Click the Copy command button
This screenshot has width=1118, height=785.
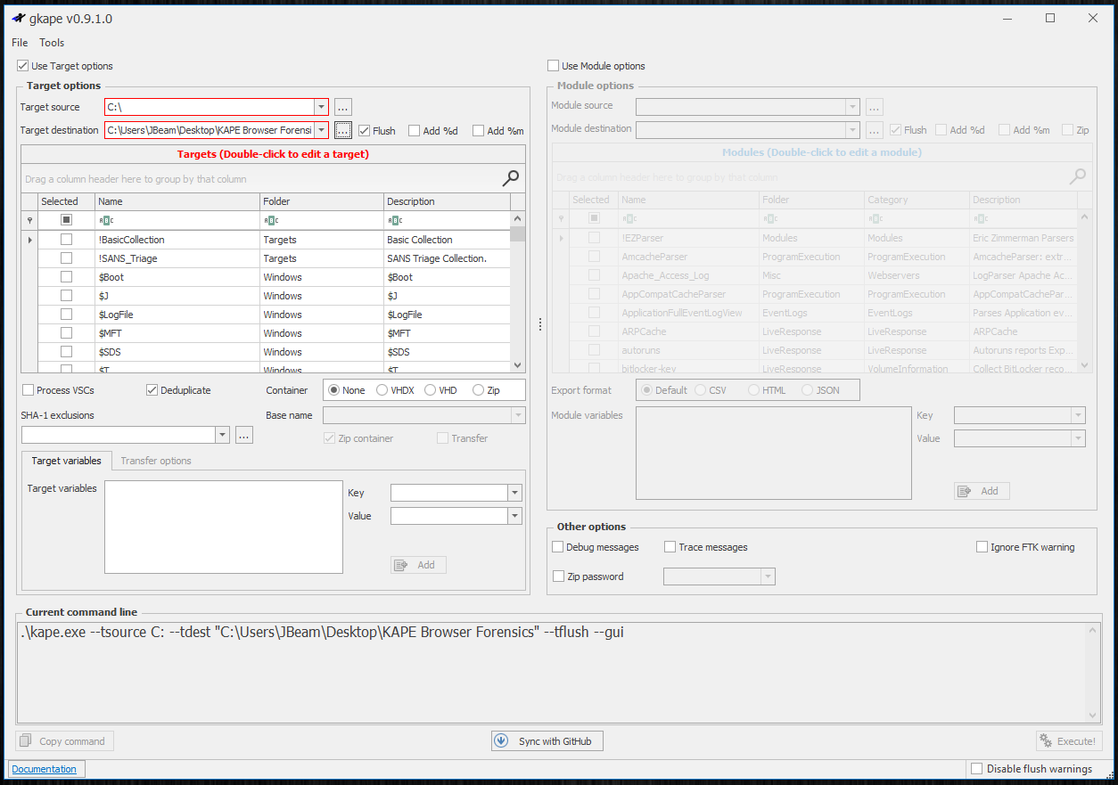[x=64, y=741]
